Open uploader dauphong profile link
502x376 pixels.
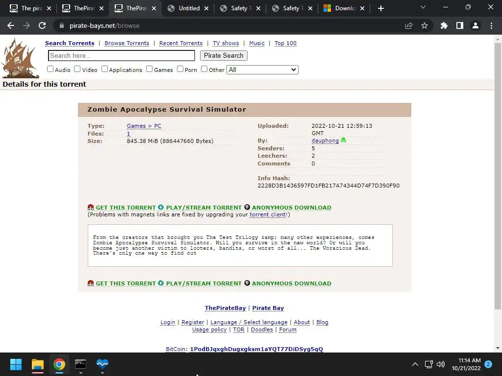(x=325, y=141)
